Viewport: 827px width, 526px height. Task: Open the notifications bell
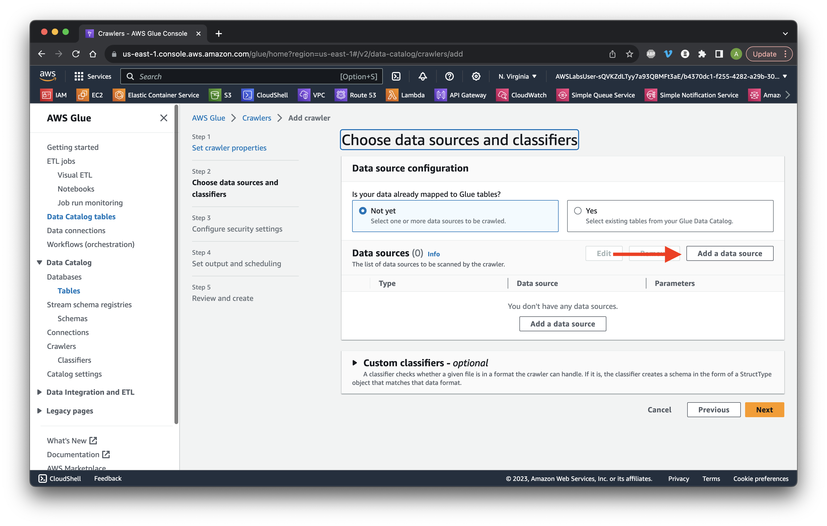pos(423,76)
